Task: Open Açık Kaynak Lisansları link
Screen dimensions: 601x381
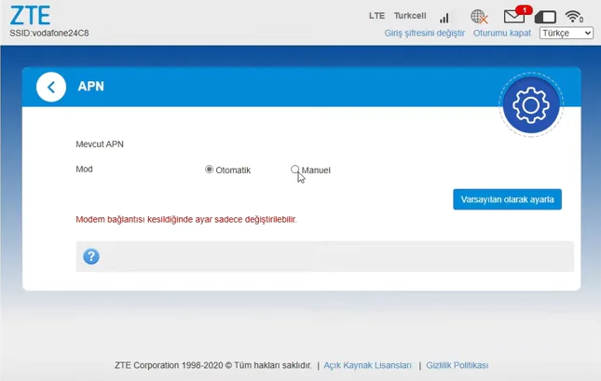Action: point(367,365)
